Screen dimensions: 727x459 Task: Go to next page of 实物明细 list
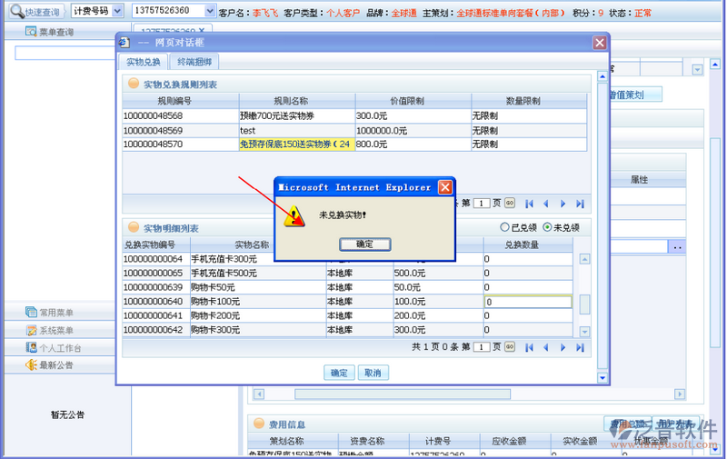pyautogui.click(x=563, y=347)
